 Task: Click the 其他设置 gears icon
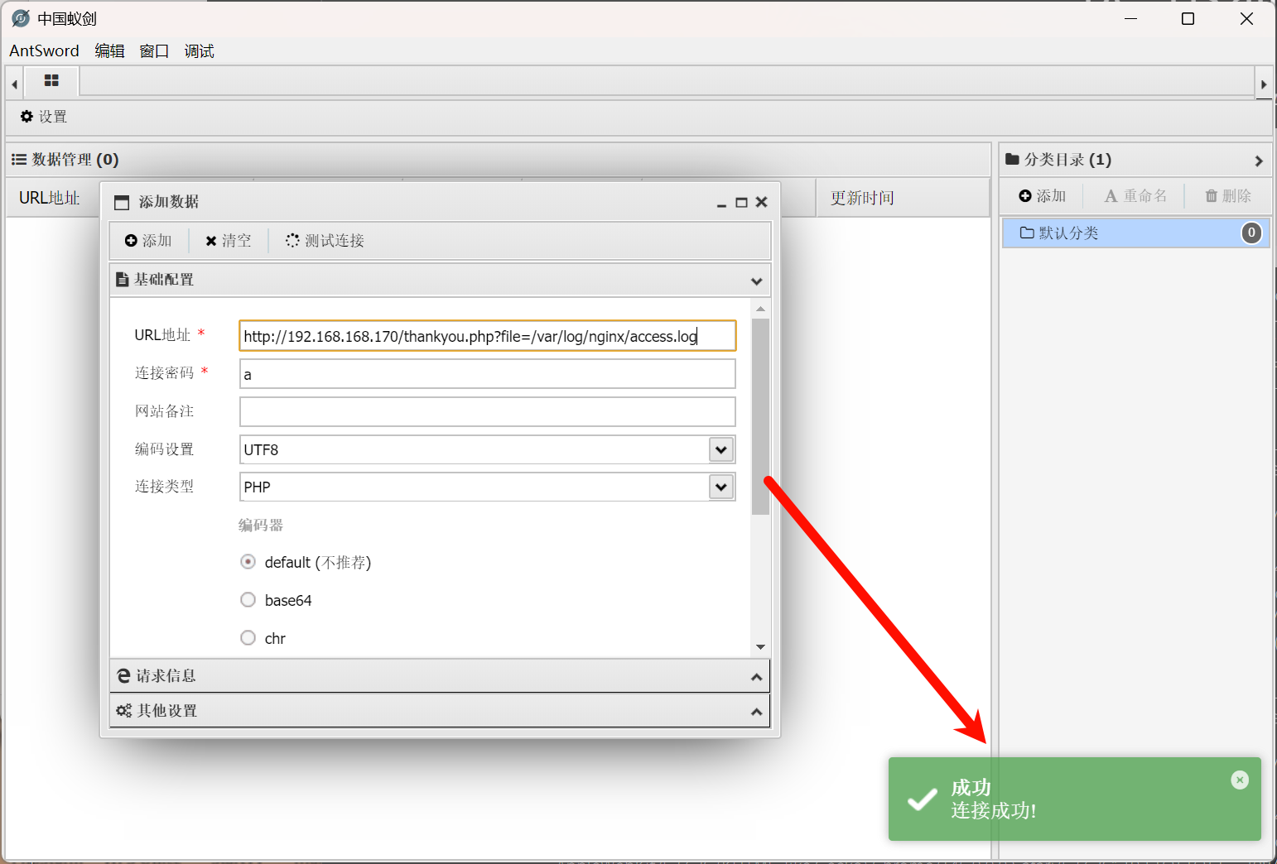point(124,710)
